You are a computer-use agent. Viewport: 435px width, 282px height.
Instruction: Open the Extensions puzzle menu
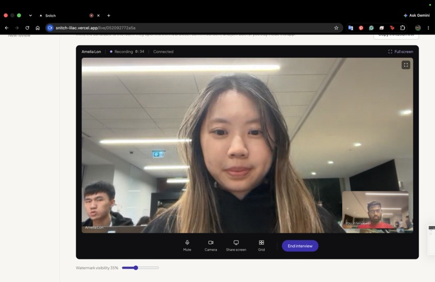tap(403, 27)
